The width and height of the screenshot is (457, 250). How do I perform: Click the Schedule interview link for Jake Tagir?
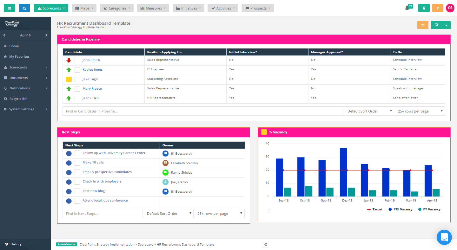407,79
